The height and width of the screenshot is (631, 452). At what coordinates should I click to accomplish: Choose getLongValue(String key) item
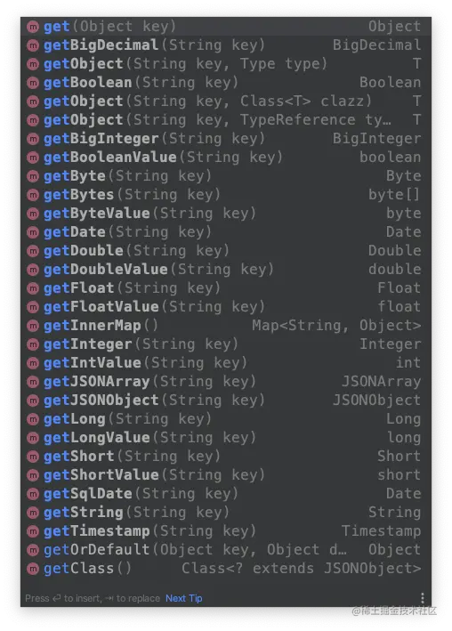pos(226,438)
